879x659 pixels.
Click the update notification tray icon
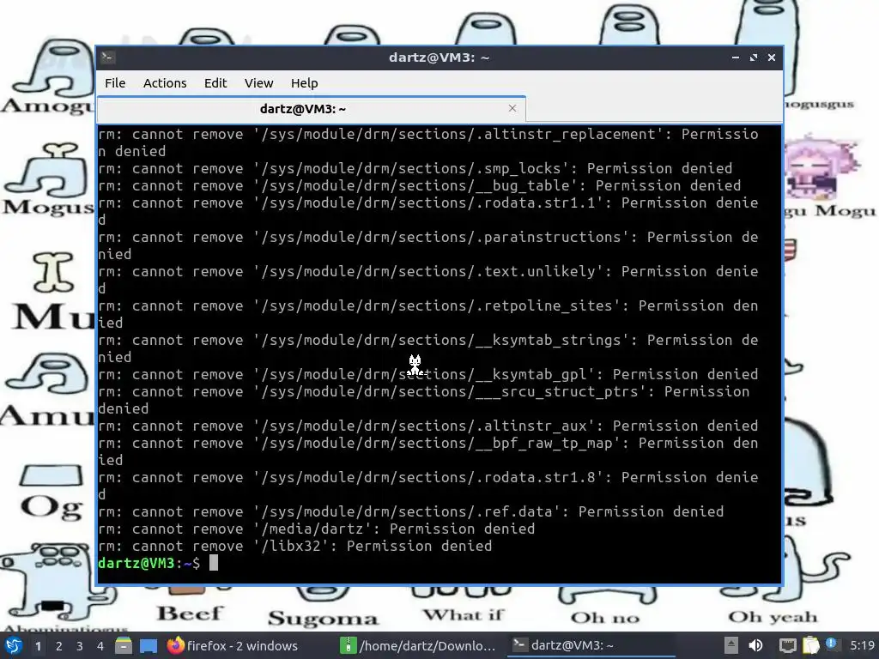click(x=831, y=644)
